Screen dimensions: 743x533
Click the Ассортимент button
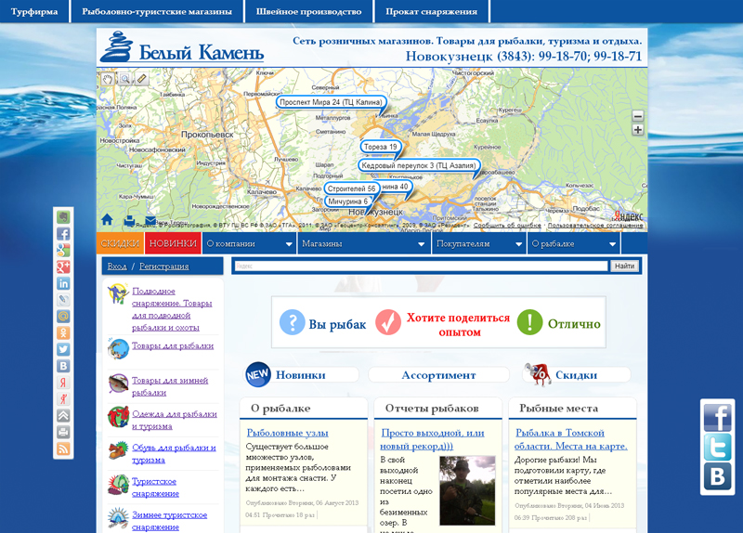pyautogui.click(x=438, y=375)
